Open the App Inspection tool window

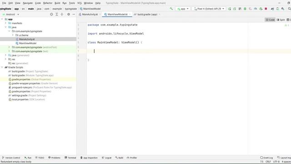pyautogui.click(x=89, y=158)
